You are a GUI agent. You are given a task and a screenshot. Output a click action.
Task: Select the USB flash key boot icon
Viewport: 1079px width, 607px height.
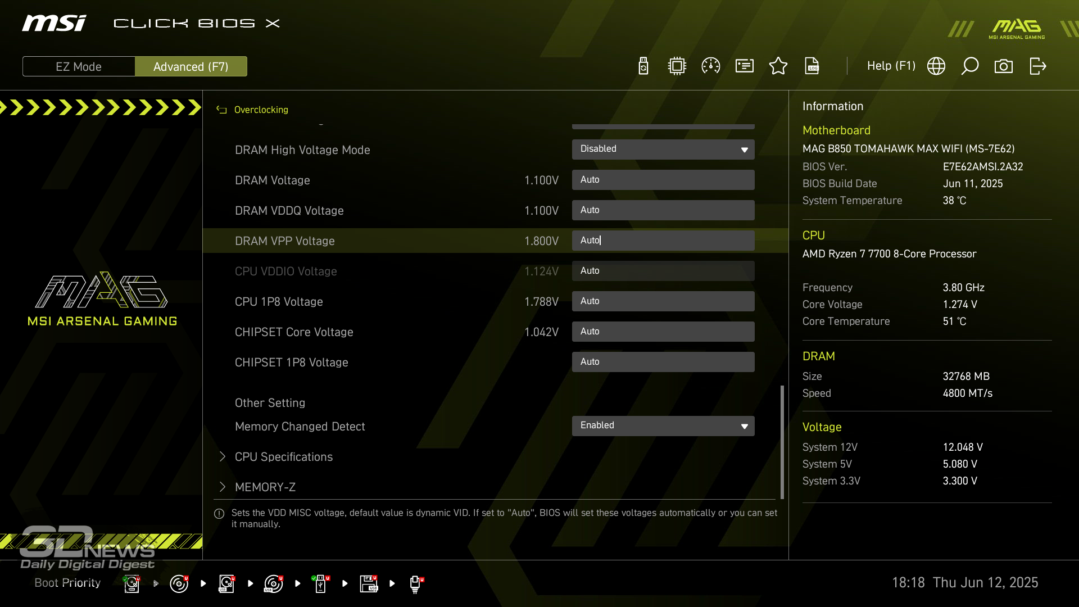point(321,584)
